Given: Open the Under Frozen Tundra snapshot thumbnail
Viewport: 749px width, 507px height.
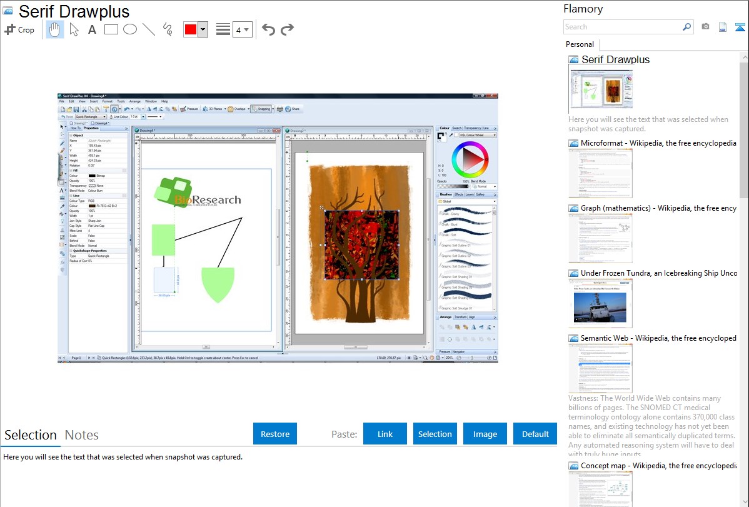Looking at the screenshot, I should point(600,303).
